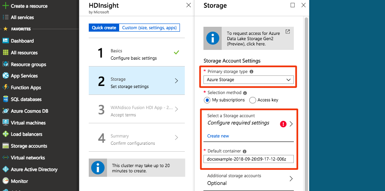Click Configure required settings text
This screenshot has height=191, width=385.
[x=238, y=123]
